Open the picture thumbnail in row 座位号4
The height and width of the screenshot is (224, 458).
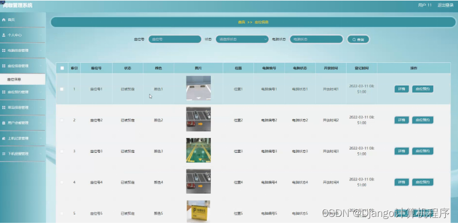tap(198, 182)
